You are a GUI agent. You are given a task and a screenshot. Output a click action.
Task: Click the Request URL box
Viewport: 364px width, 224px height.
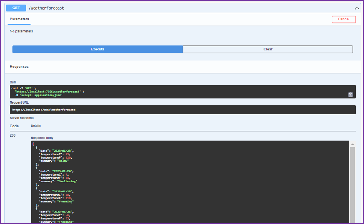pyautogui.click(x=182, y=110)
